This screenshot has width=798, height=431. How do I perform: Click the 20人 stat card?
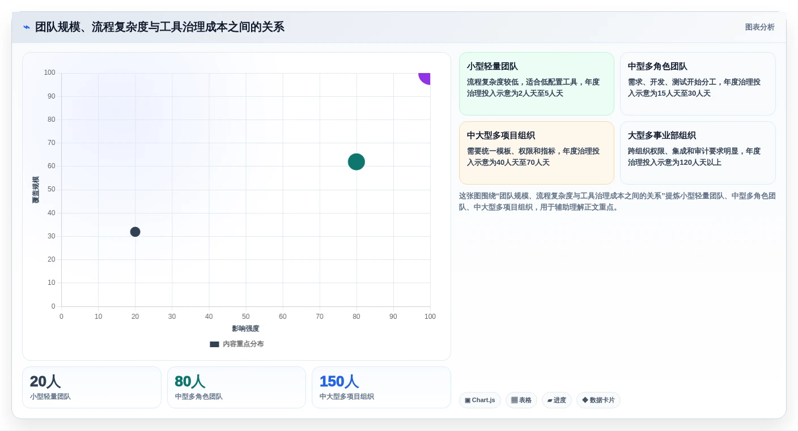coord(92,387)
